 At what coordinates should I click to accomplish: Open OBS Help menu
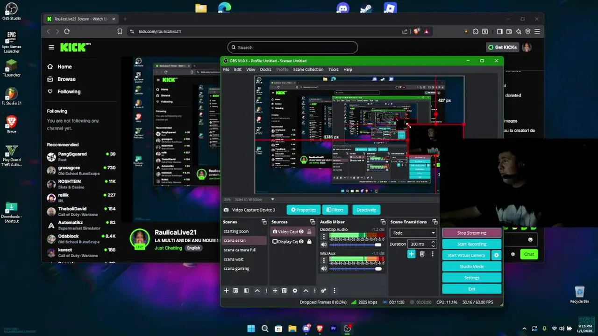[348, 70]
